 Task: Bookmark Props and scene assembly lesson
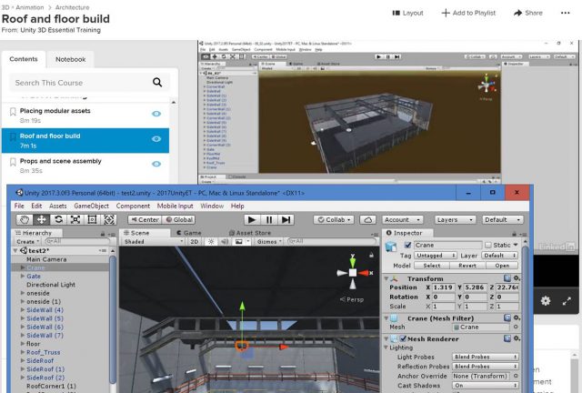pos(13,162)
